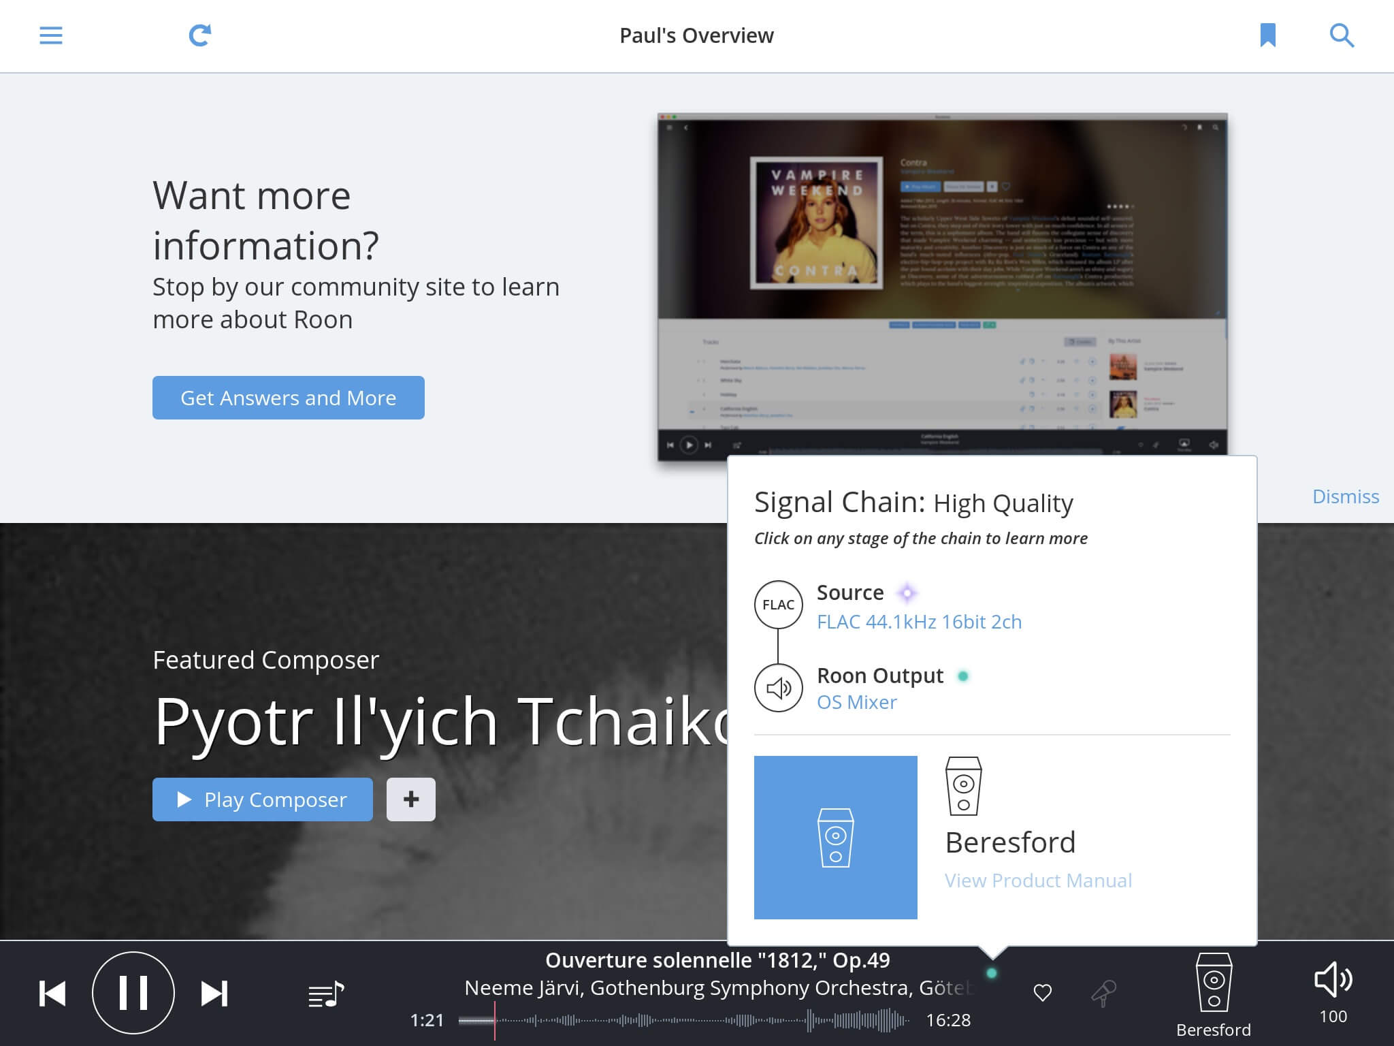
Task: Open search with the magnifier icon
Action: 1342,35
